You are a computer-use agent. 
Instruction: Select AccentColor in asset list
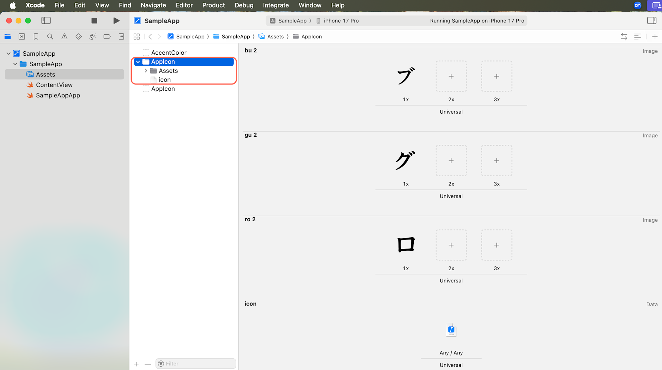[x=169, y=53]
